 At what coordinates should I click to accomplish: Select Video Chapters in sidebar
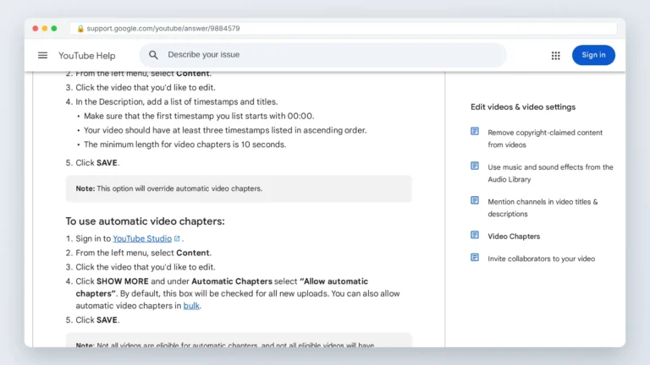[x=514, y=237]
